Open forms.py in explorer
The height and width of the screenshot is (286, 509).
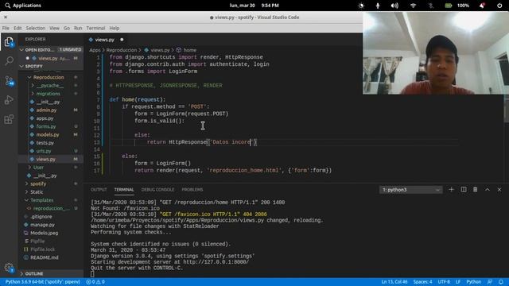[50, 126]
